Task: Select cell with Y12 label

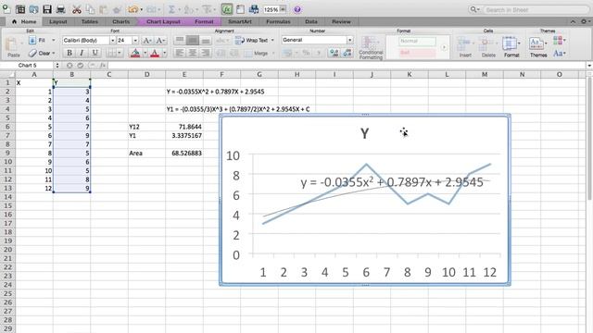Action: pyautogui.click(x=146, y=127)
